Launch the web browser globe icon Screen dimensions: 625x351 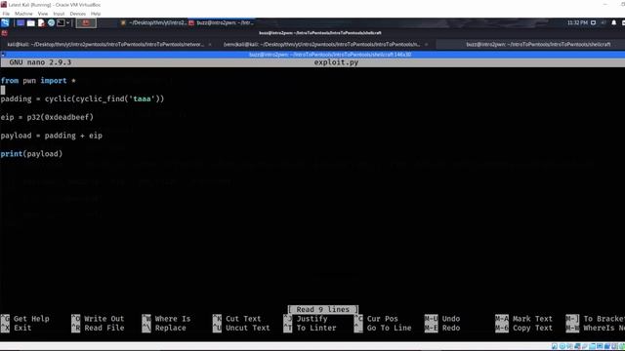[51, 23]
